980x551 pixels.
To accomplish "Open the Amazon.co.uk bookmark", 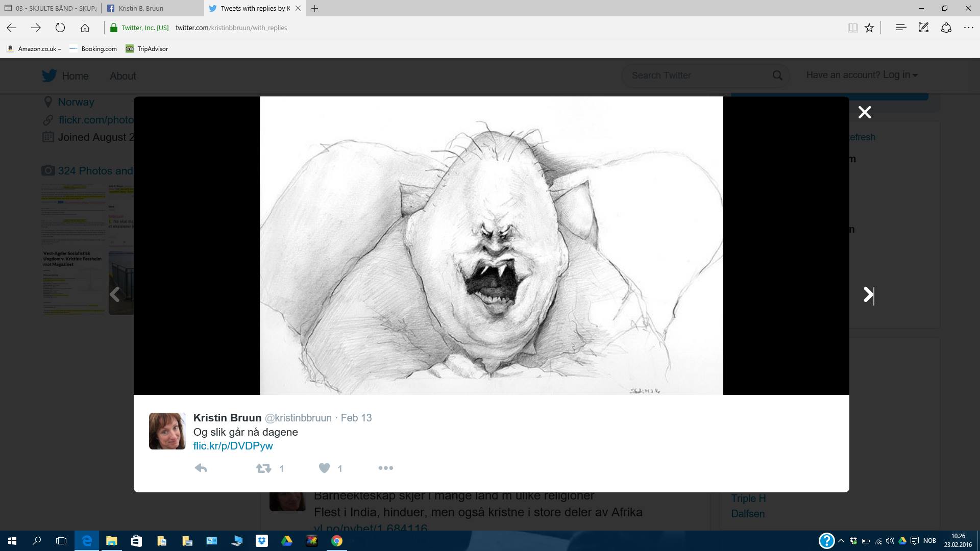I will (34, 49).
